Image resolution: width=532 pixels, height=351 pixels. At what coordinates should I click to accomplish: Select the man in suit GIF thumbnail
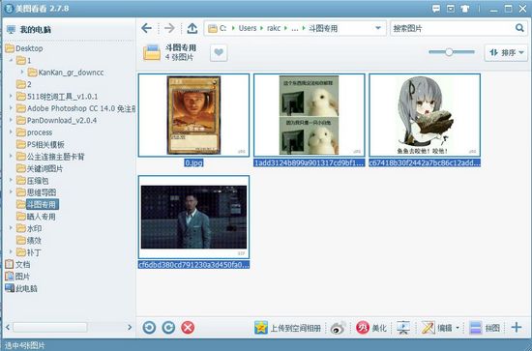pyautogui.click(x=193, y=217)
